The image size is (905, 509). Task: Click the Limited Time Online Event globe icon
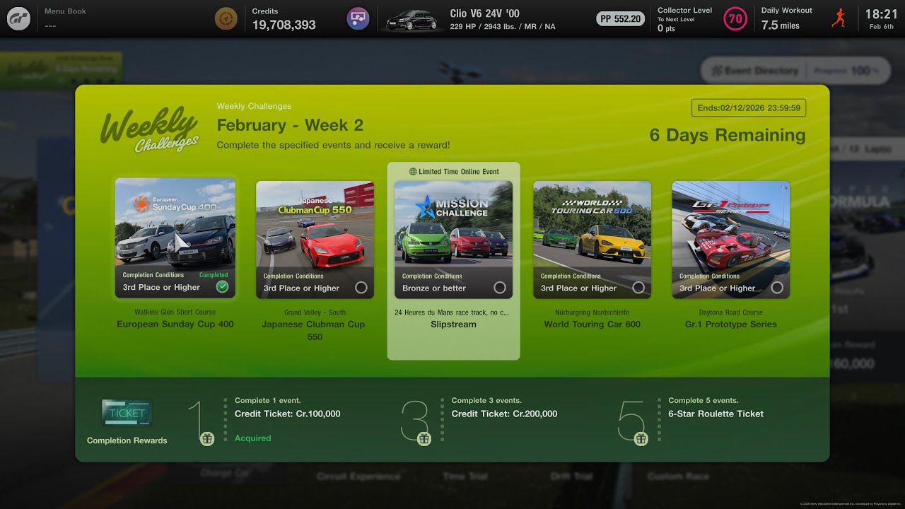pos(413,171)
